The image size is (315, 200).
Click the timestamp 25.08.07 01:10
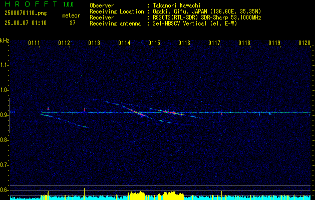click(26, 23)
